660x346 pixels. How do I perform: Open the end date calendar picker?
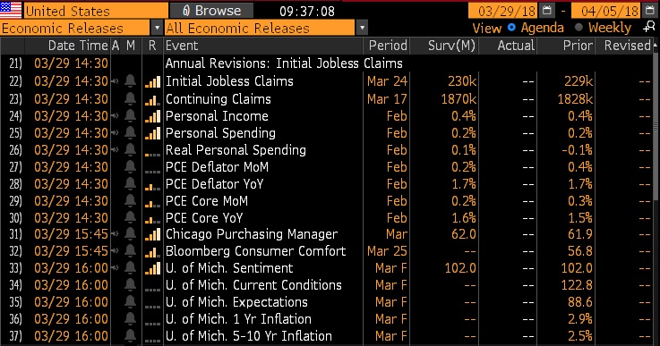coord(649,11)
